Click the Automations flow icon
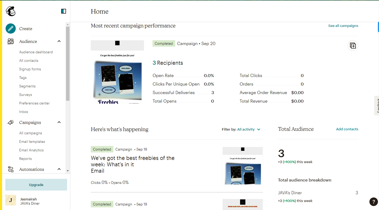Viewport: 379px width, 210px height. tap(11, 169)
